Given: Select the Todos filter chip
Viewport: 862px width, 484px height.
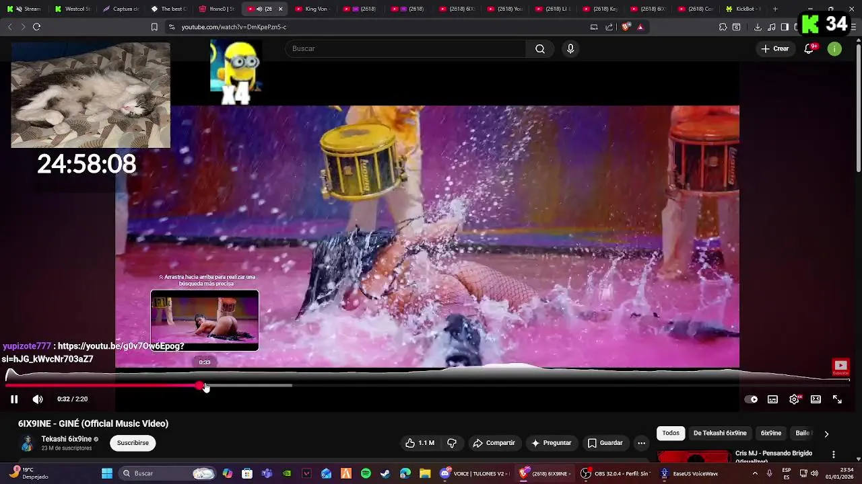Looking at the screenshot, I should [671, 434].
